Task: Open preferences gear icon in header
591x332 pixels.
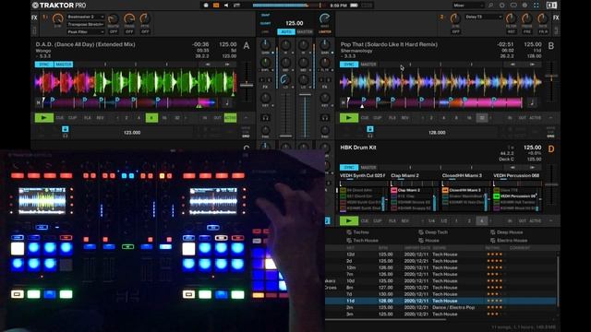Action: coord(525,6)
